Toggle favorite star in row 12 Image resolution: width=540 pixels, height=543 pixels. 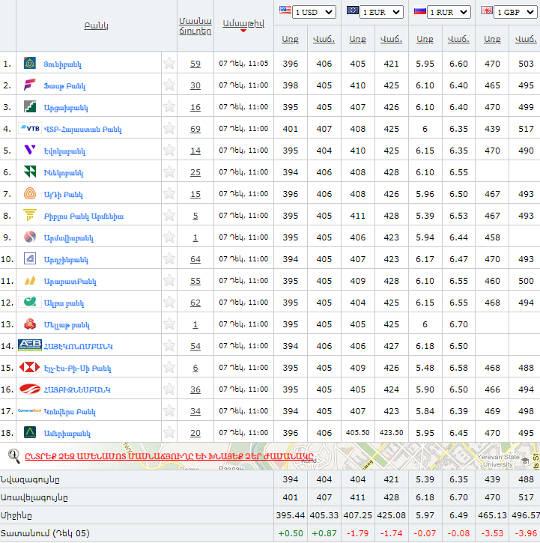coord(169,302)
